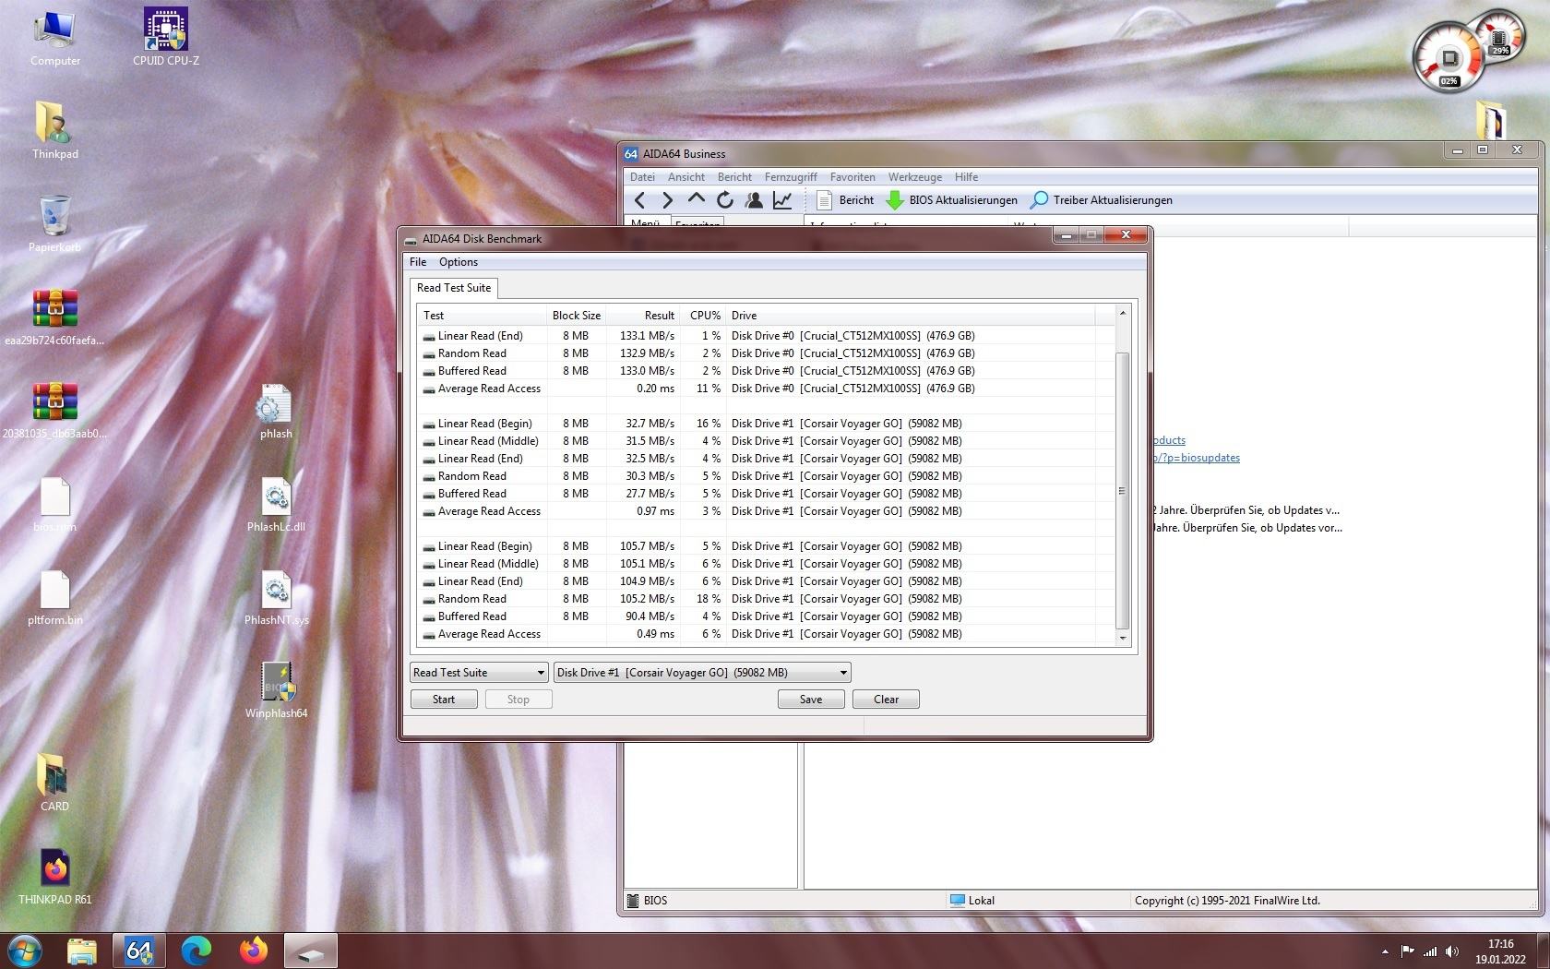
Task: Select the PhlashNT.sys desktop file
Action: 276,597
